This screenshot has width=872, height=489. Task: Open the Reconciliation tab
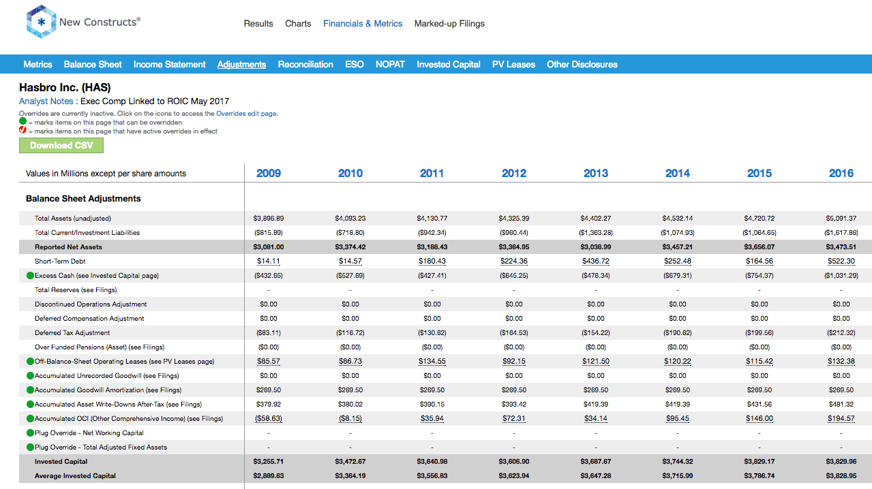pyautogui.click(x=305, y=65)
